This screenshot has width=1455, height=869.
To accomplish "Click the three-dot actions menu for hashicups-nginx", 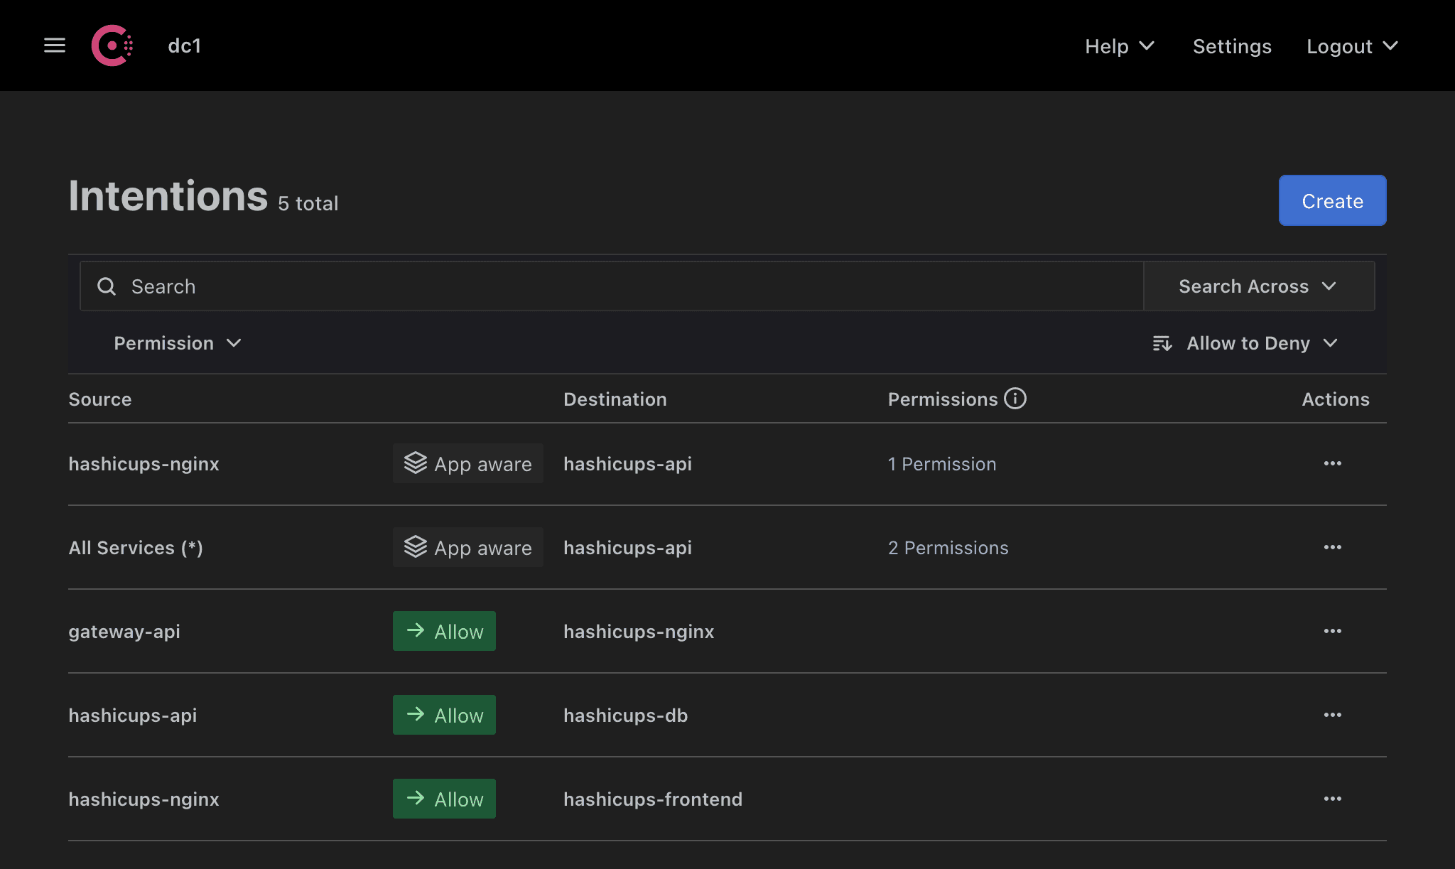I will pos(1332,463).
